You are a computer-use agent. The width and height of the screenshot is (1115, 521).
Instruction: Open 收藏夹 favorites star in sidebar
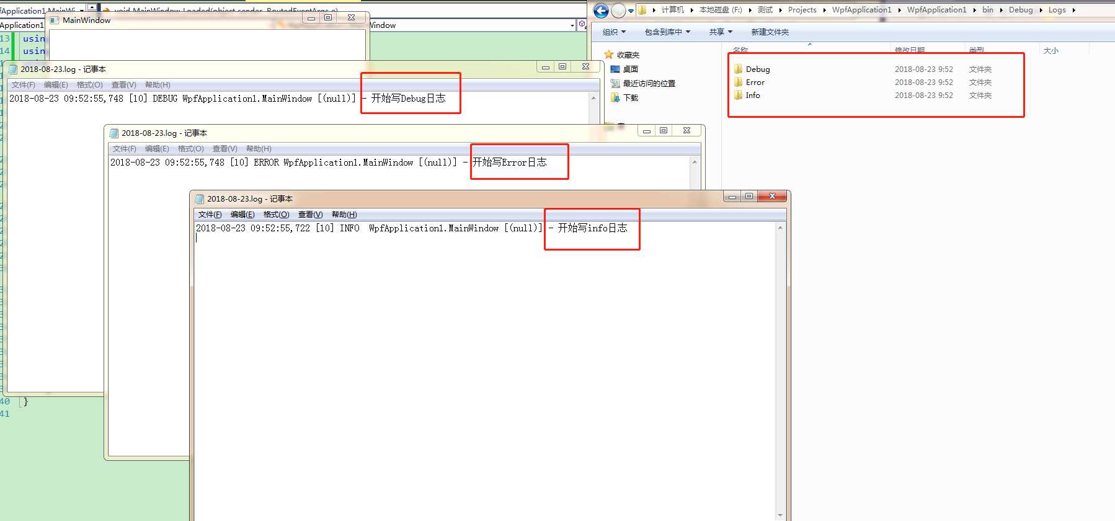(x=609, y=55)
